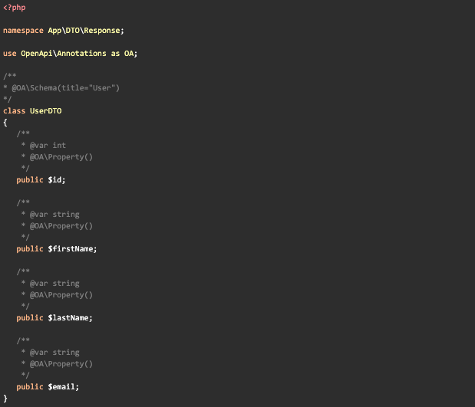Click the <?php opening tag
The width and height of the screenshot is (475, 407).
click(x=14, y=7)
